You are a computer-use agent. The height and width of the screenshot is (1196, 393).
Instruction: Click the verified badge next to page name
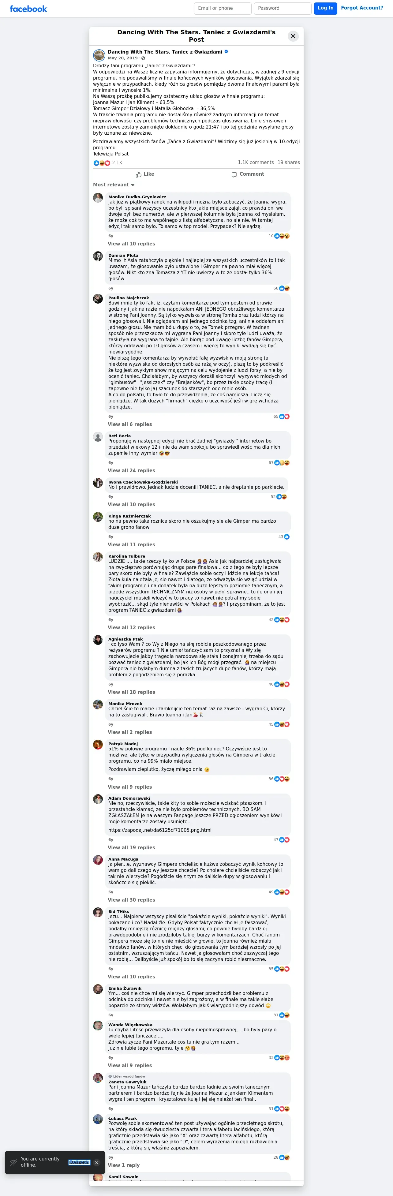click(226, 51)
